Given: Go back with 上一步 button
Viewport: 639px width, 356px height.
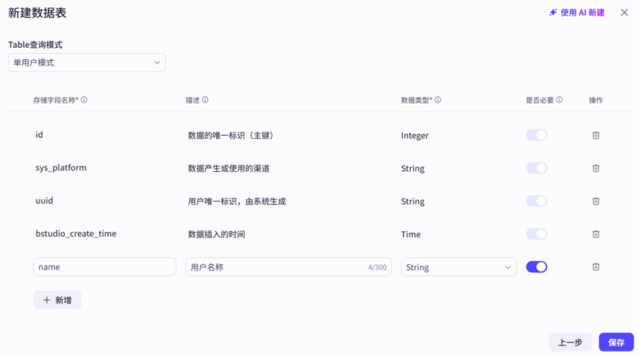Looking at the screenshot, I should (x=570, y=342).
